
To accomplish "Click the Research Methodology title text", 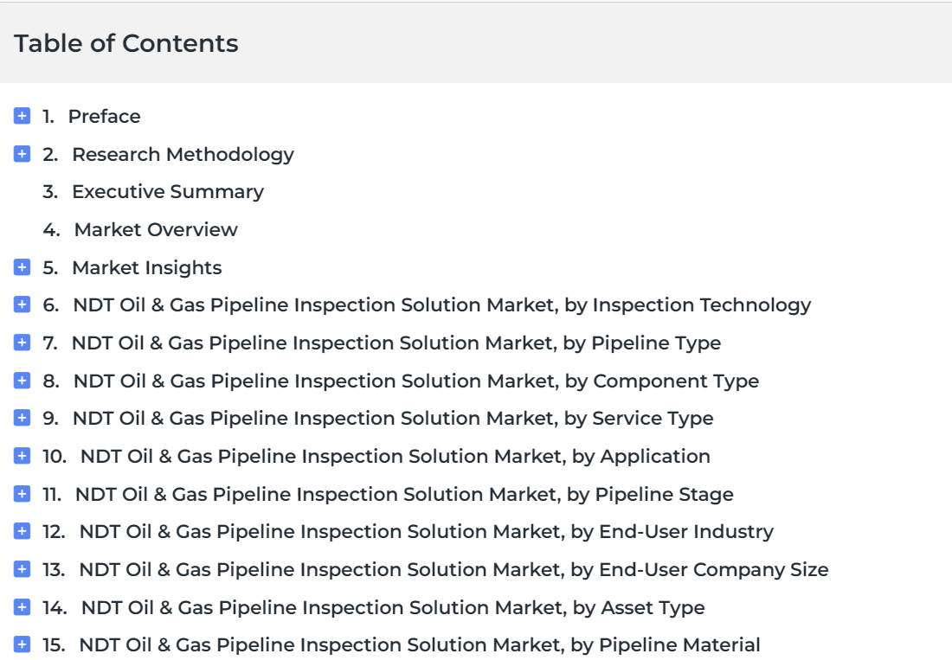I will pos(183,155).
